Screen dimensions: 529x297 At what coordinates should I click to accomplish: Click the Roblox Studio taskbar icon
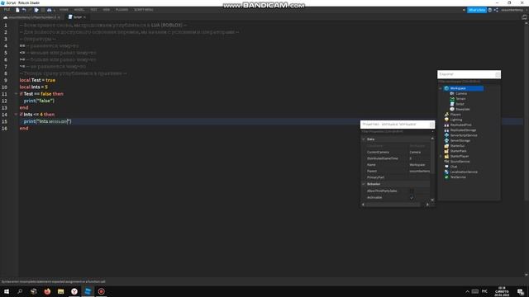pos(88,291)
